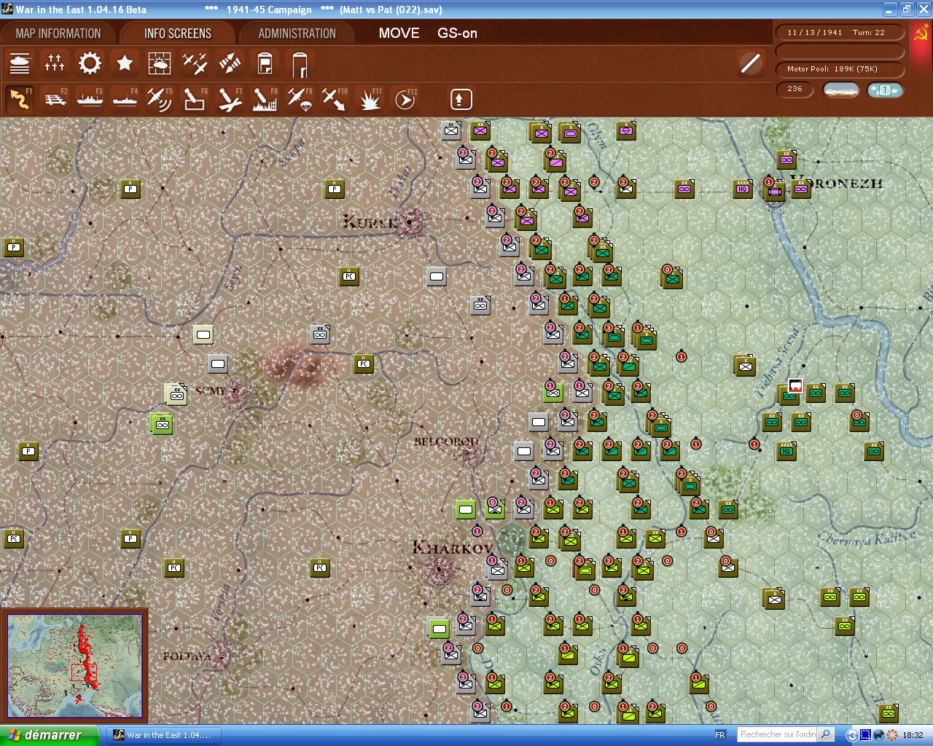This screenshot has height=746, width=933.
Task: Select Build Fortified Zone explosion icon (F11)
Action: pyautogui.click(x=370, y=99)
